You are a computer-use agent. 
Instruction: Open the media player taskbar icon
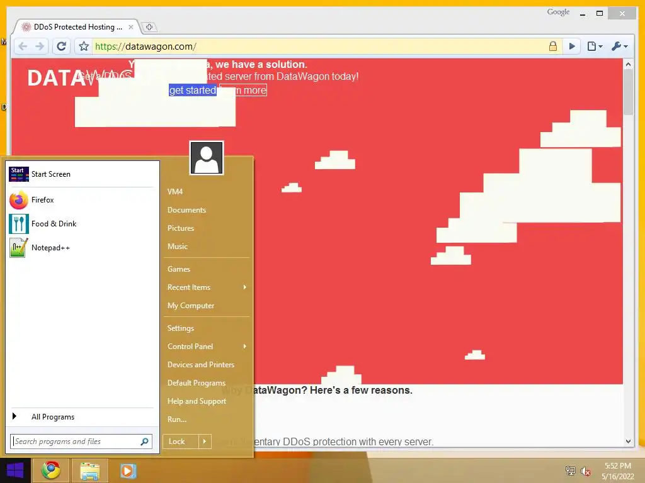coord(128,470)
